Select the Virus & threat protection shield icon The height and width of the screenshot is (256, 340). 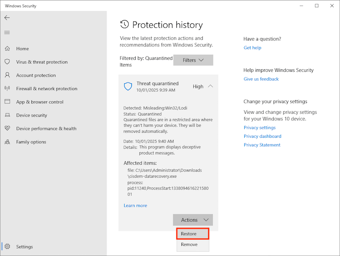click(x=7, y=62)
